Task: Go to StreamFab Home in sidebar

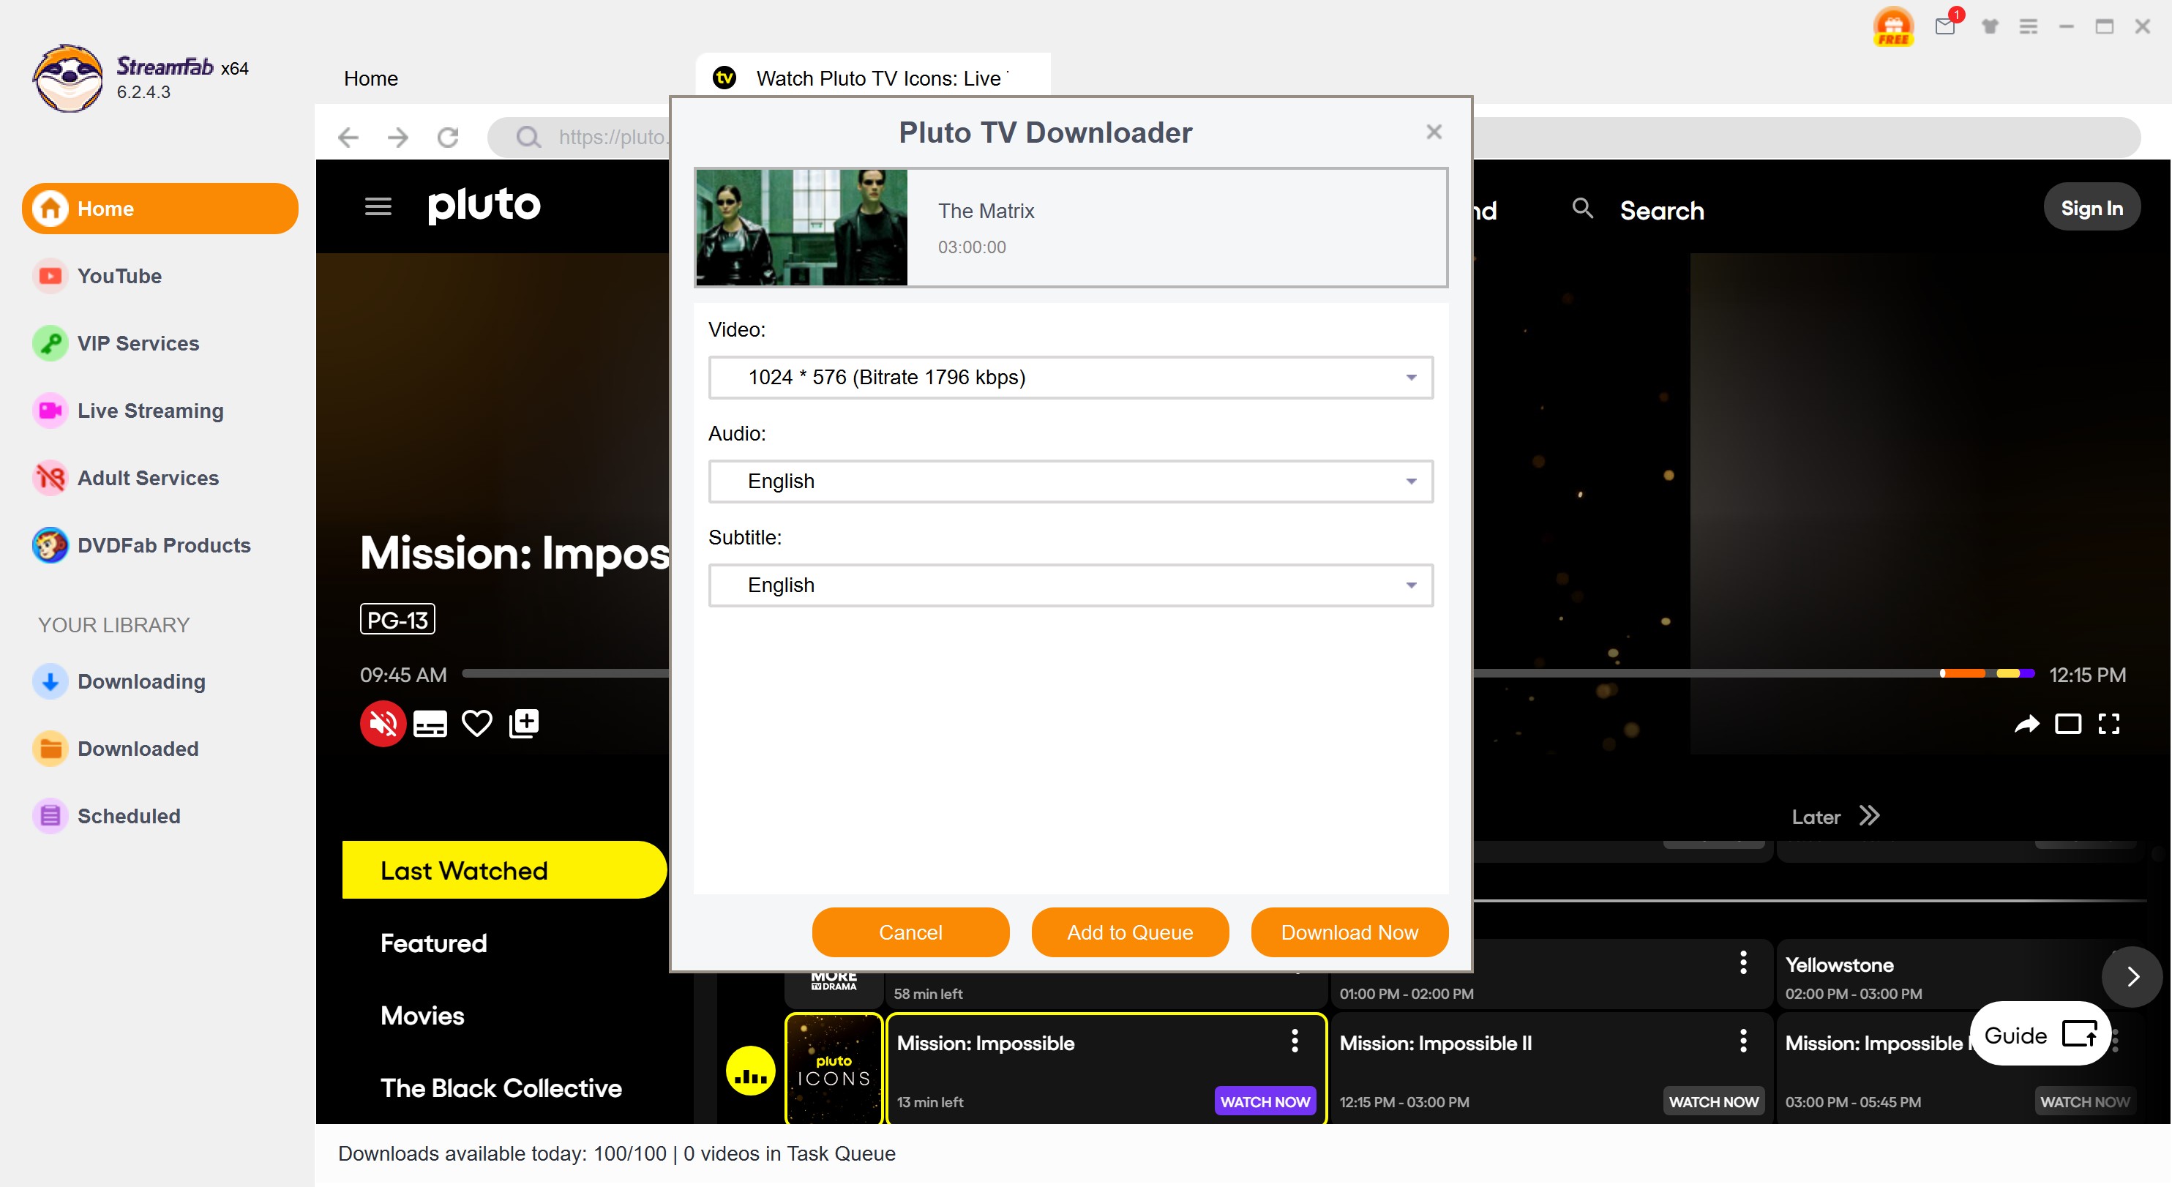Action: tap(160, 209)
